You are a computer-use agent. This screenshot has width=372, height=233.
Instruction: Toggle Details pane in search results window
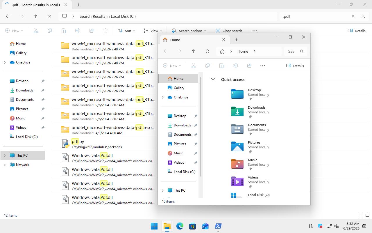357,31
